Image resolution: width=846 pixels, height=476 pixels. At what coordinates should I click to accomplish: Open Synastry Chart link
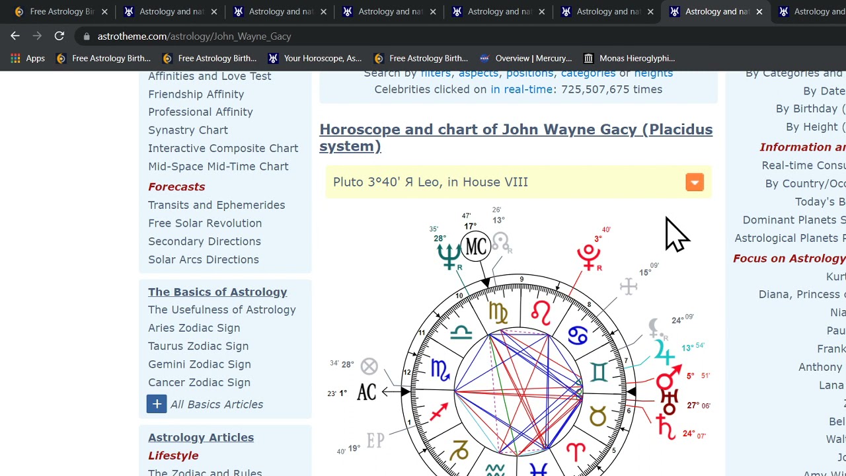[x=188, y=130]
